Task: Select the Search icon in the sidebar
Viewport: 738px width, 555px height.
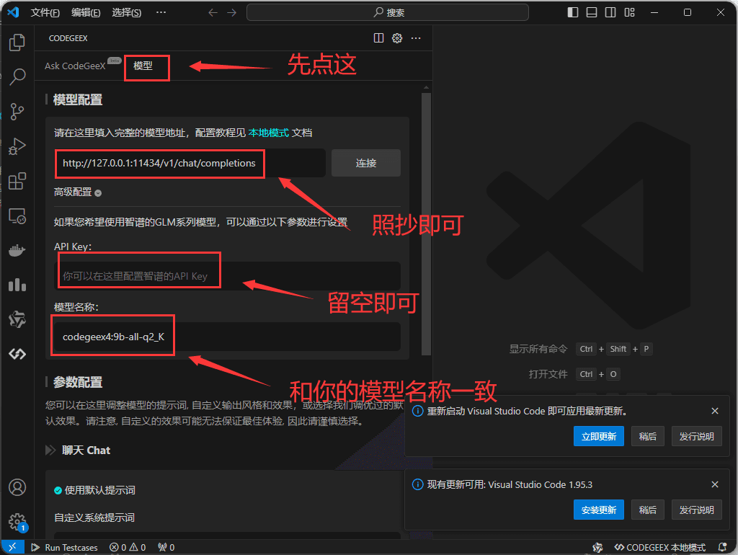Action: pos(17,77)
